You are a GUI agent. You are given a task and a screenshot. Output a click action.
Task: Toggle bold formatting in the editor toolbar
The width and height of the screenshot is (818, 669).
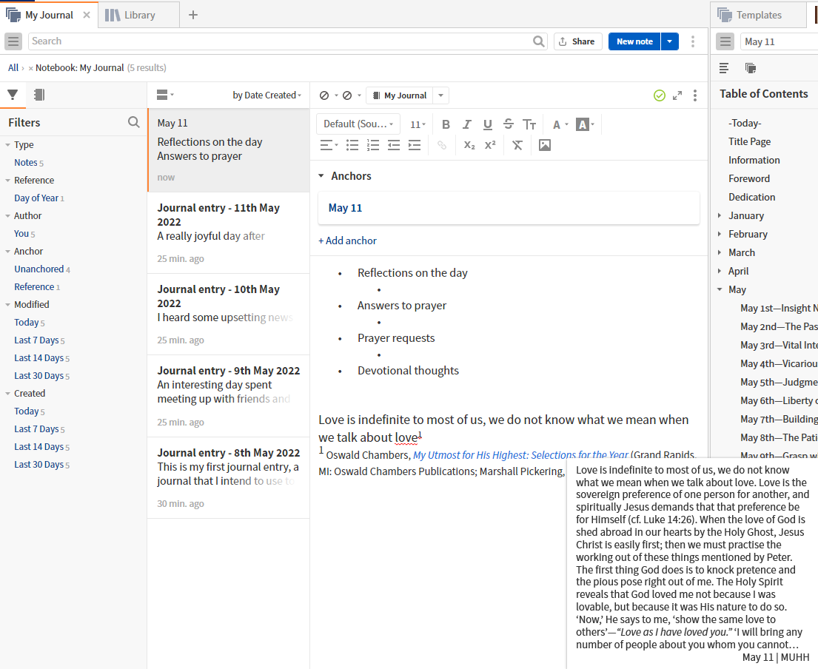[x=446, y=124]
